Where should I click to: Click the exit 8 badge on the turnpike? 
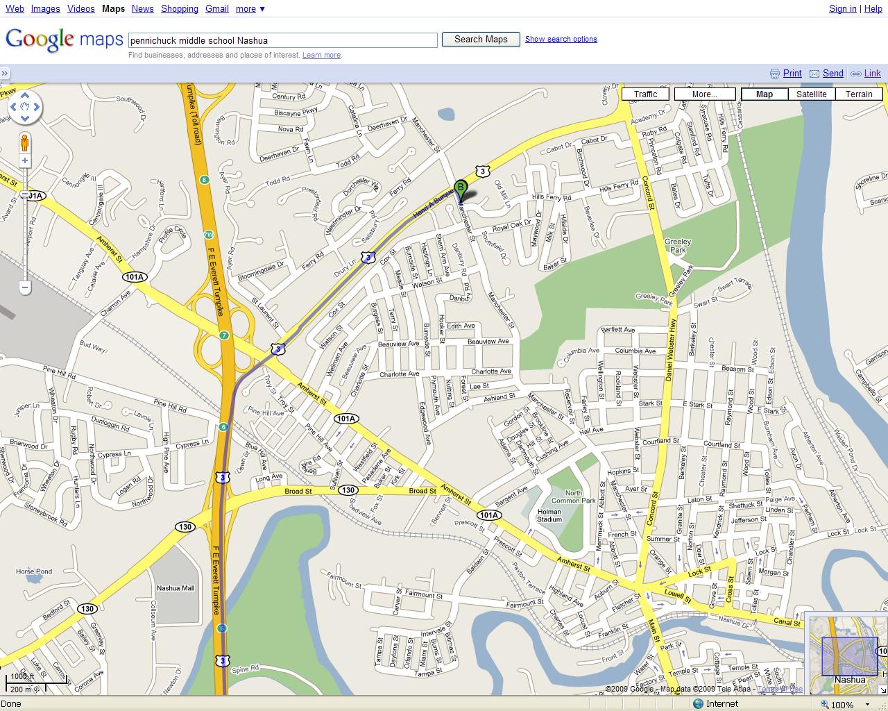point(204,180)
